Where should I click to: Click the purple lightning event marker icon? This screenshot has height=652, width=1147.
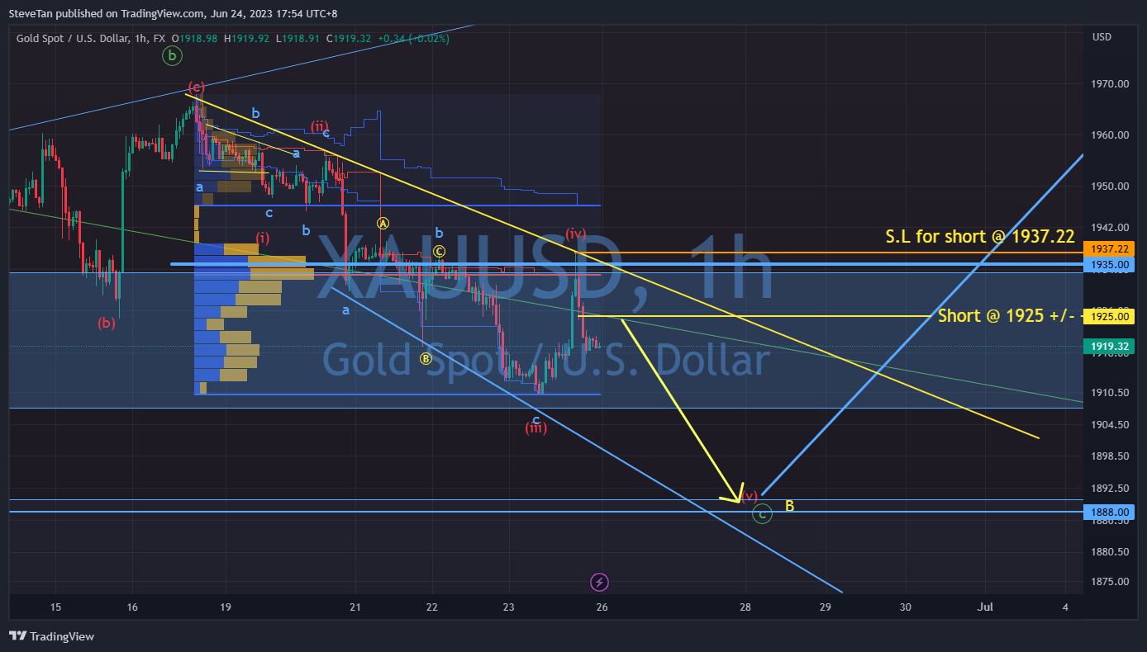click(600, 583)
